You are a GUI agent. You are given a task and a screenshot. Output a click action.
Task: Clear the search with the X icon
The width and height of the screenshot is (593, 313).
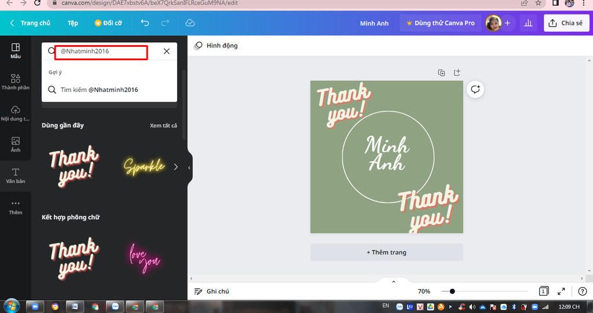(166, 51)
